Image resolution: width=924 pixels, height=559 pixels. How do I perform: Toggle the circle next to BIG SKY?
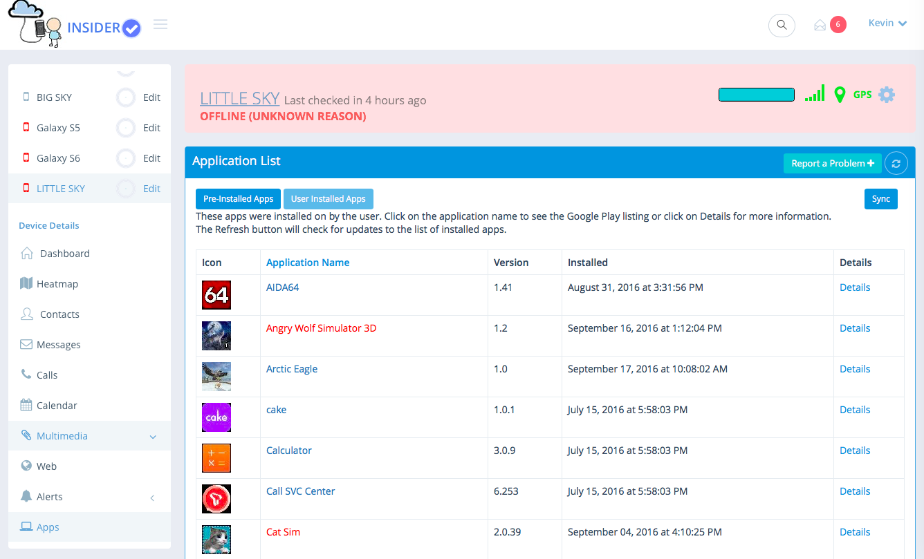[126, 97]
